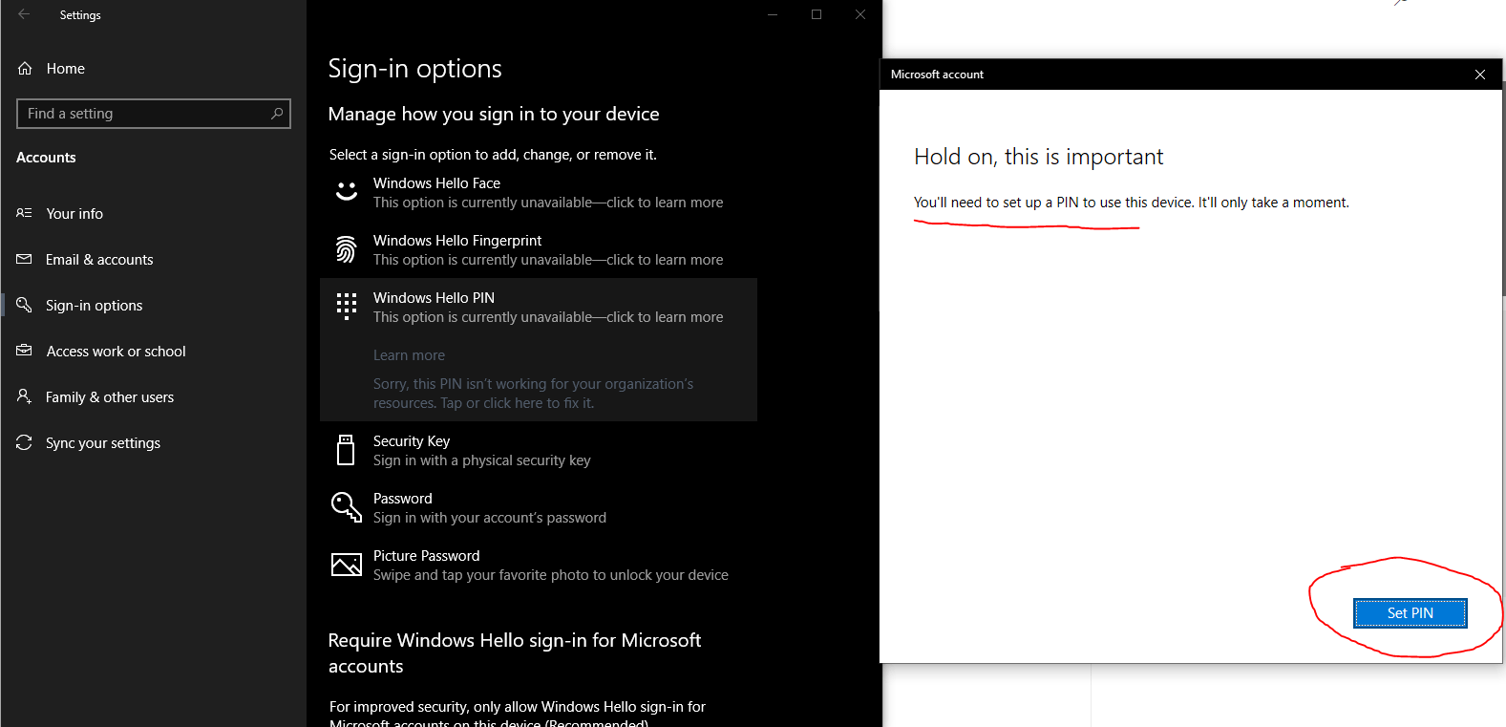Click the Accounts section heading
1506x727 pixels.
click(46, 158)
